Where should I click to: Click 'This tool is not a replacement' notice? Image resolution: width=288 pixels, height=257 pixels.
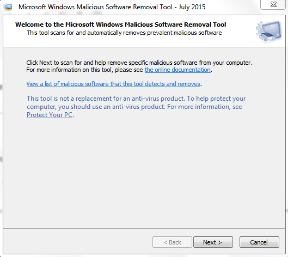(136, 107)
